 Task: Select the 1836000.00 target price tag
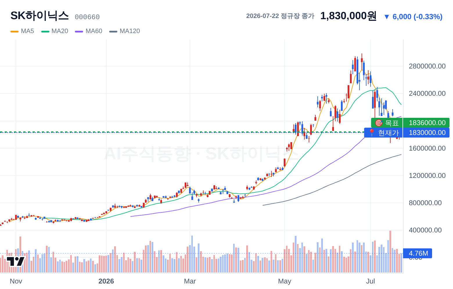click(426, 123)
